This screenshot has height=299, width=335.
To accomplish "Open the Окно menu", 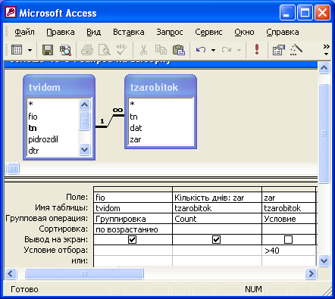I will pyautogui.click(x=244, y=32).
